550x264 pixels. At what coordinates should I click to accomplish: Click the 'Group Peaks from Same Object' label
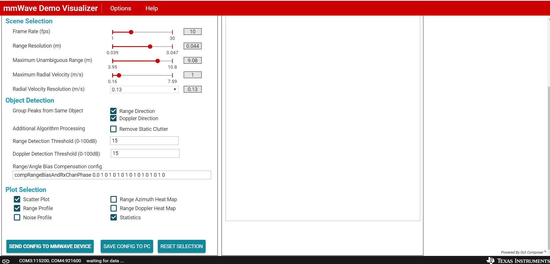(x=48, y=111)
